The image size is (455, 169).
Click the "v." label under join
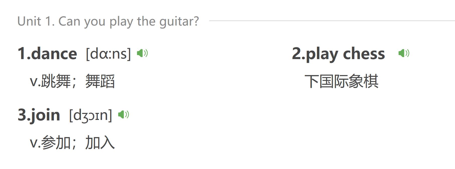35,143
